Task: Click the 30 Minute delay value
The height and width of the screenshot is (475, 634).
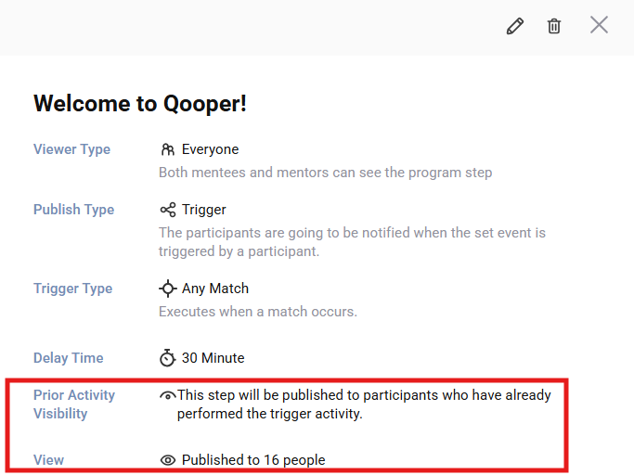Action: pos(213,358)
